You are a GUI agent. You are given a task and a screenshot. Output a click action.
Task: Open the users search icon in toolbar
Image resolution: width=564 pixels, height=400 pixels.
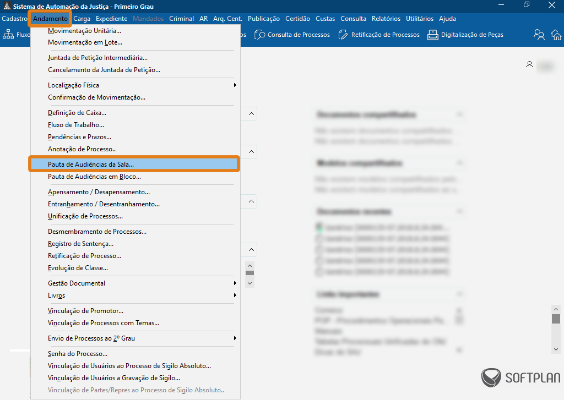click(x=539, y=35)
